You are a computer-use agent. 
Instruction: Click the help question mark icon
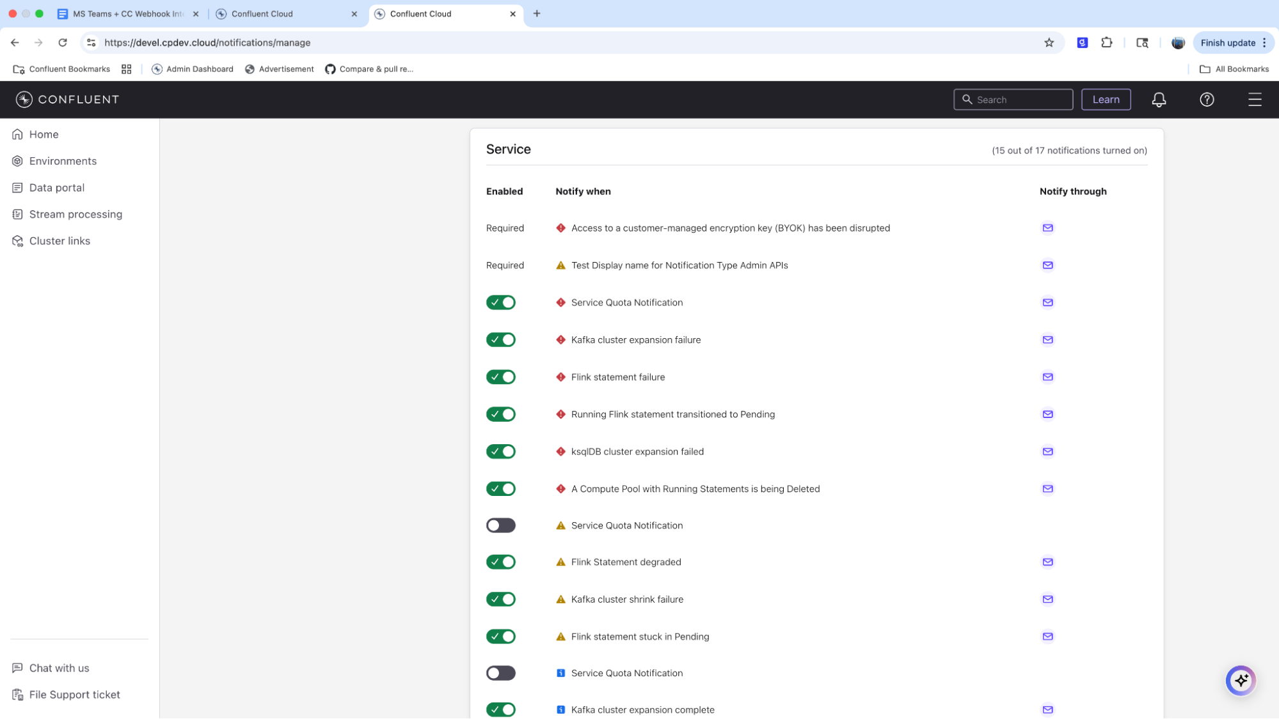point(1207,100)
